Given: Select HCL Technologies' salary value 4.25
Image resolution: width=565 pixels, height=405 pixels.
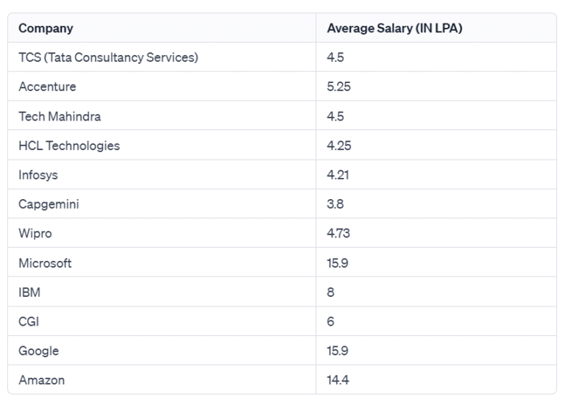Looking at the screenshot, I should pyautogui.click(x=339, y=146).
